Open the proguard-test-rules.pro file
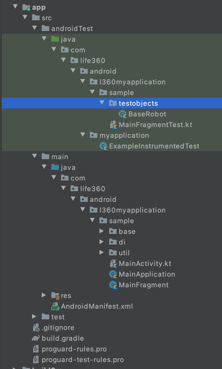This screenshot has width=222, height=369. click(x=83, y=360)
